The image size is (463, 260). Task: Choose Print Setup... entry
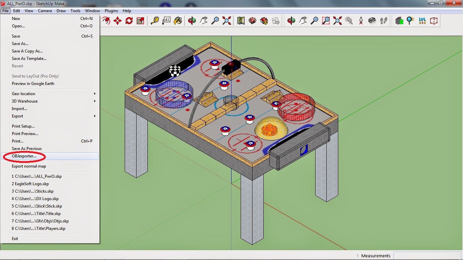tap(50, 126)
